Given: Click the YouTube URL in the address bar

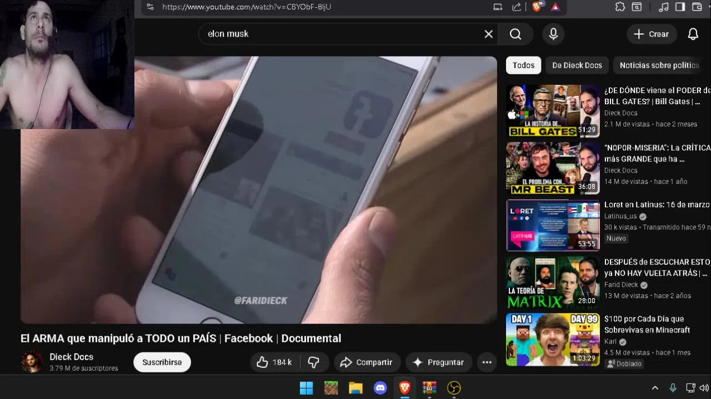Looking at the screenshot, I should point(247,7).
